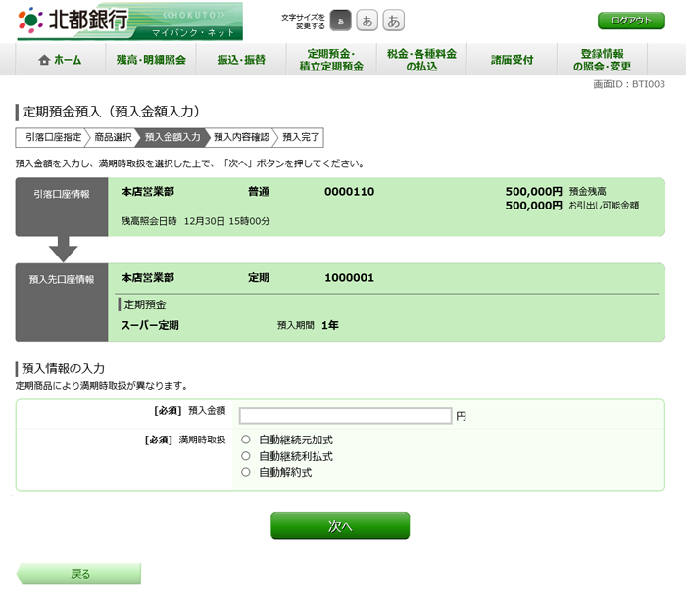The width and height of the screenshot is (686, 604).
Task: Select the medium font size button
Action: pos(367,21)
